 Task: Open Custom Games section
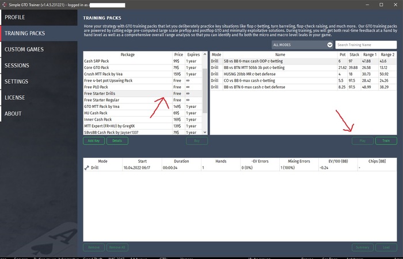39,49
